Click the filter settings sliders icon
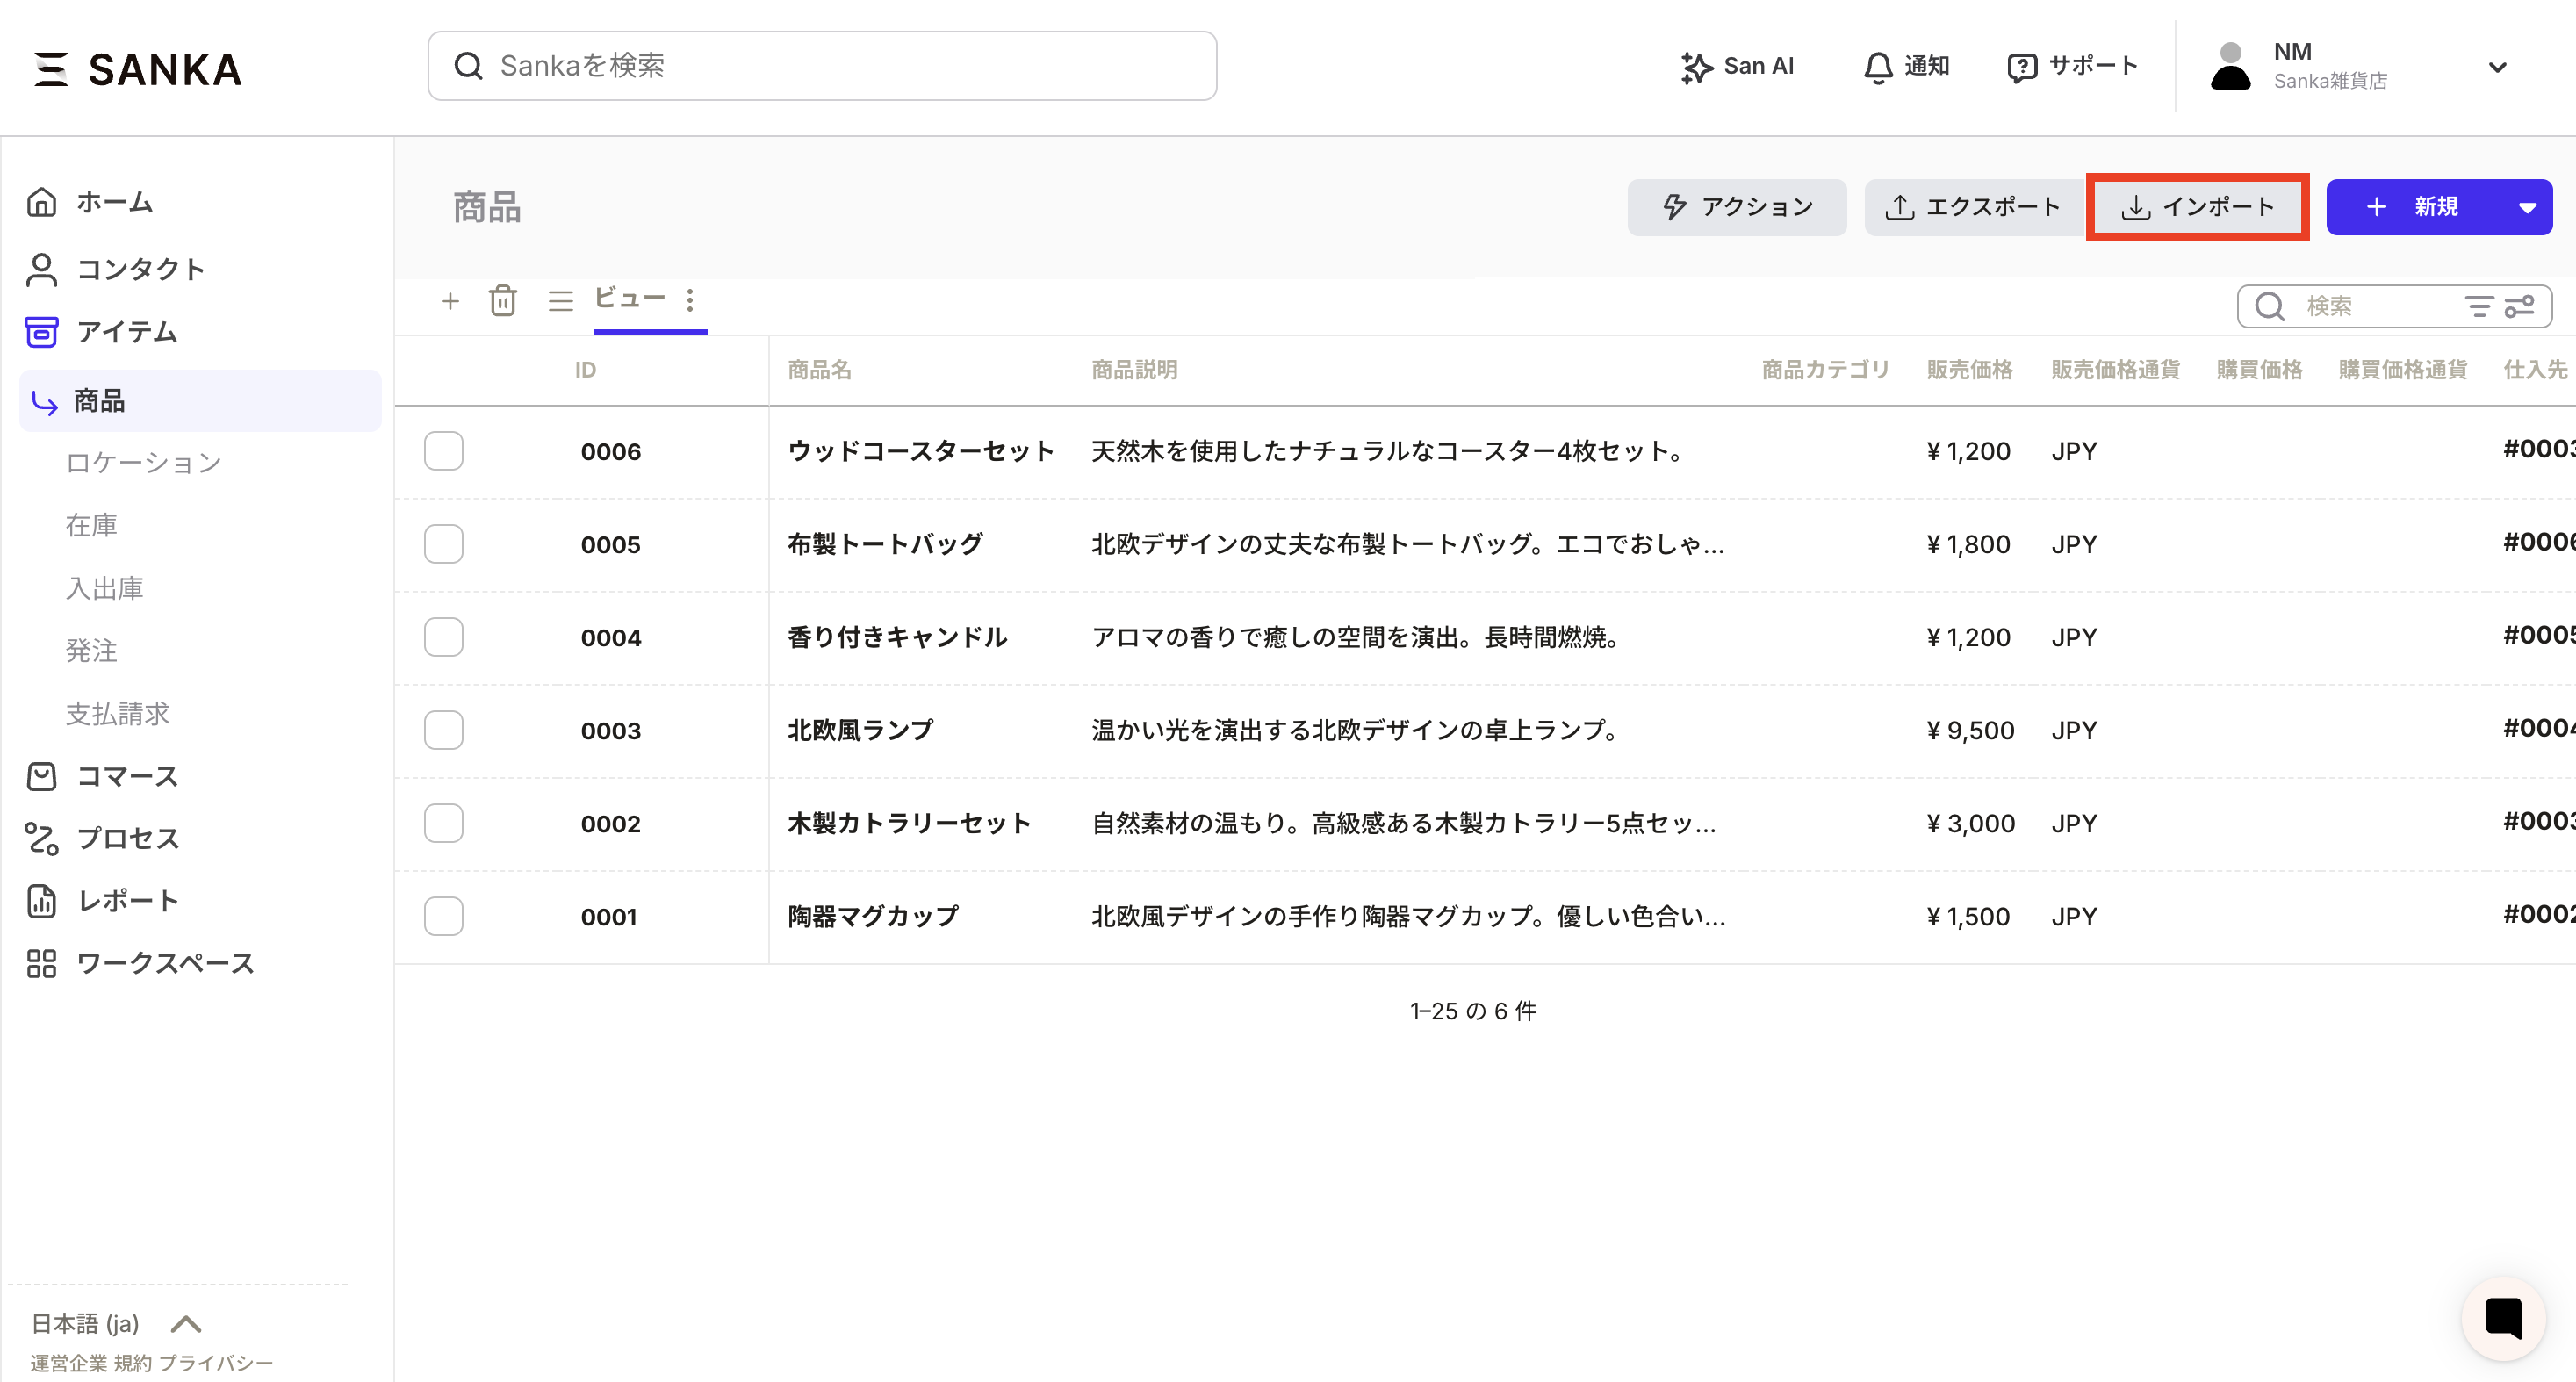This screenshot has height=1382, width=2576. (x=2519, y=306)
